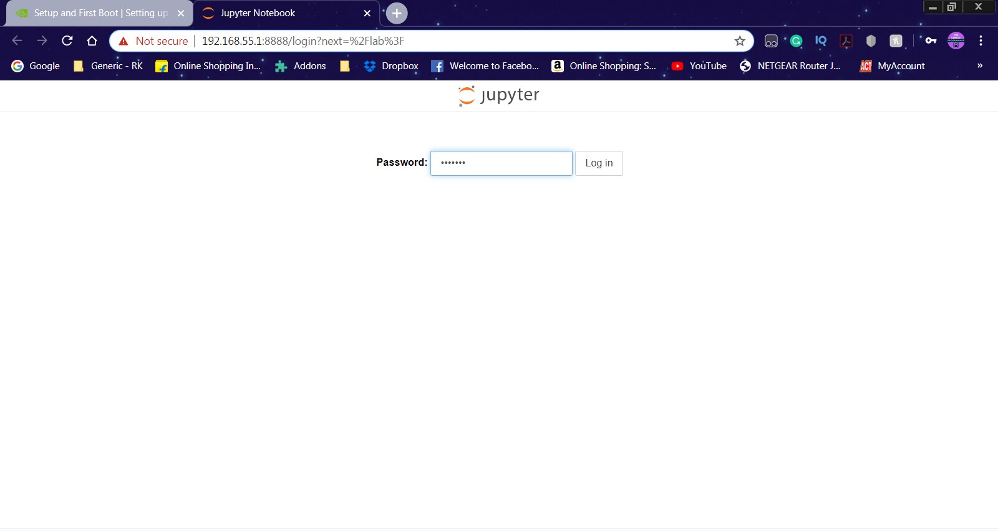Open the Amazon Online Shopping: S... bookmark
This screenshot has width=998, height=531.
click(x=604, y=66)
